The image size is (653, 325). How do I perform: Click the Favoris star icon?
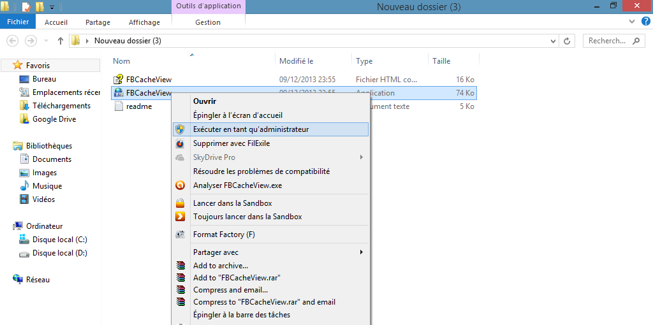coord(17,66)
